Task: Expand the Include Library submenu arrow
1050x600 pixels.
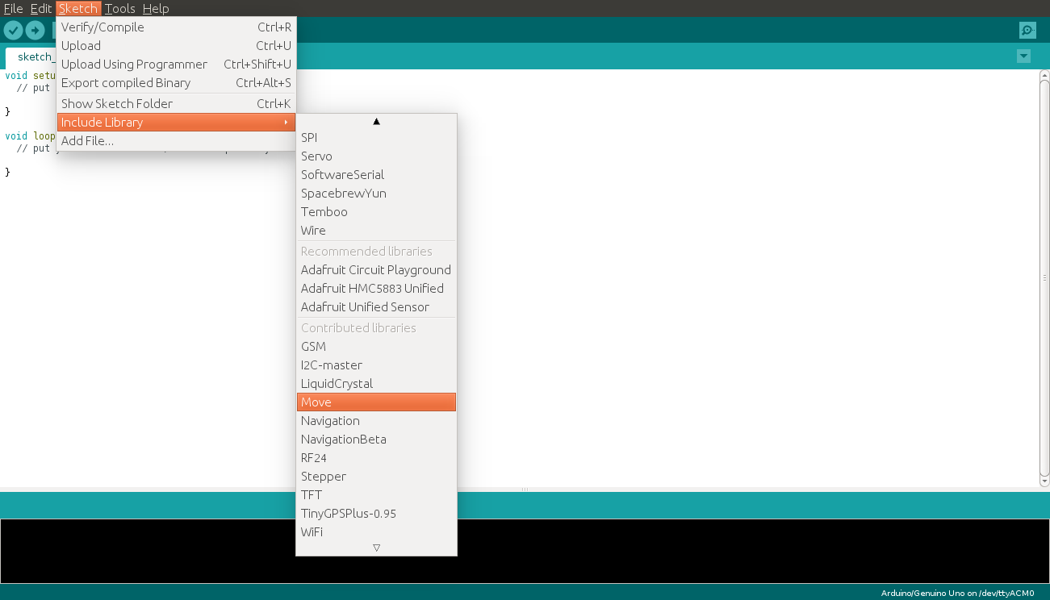Action: pyautogui.click(x=287, y=122)
